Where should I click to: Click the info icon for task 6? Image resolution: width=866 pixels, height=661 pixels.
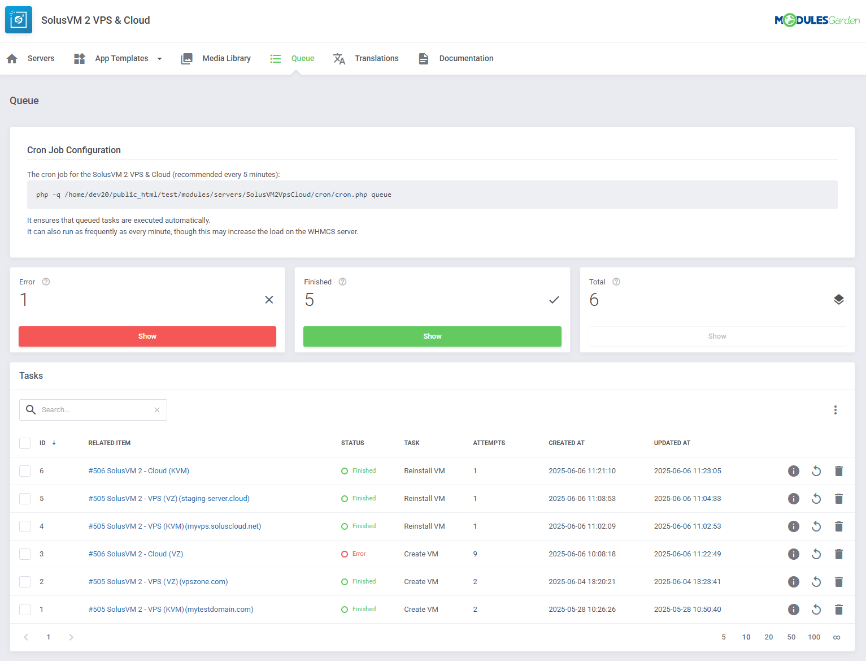coord(793,471)
